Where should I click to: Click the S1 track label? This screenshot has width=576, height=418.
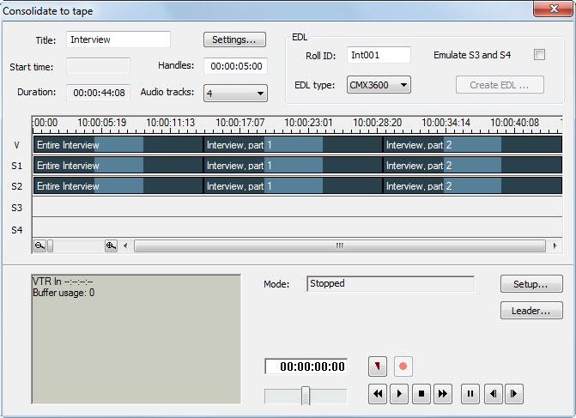tap(16, 166)
